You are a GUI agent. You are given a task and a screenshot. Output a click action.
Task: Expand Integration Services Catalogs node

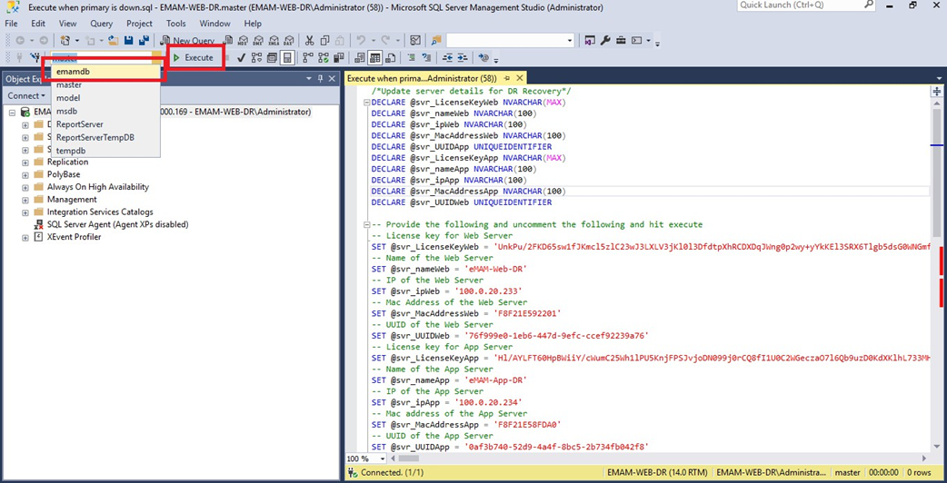coord(25,212)
